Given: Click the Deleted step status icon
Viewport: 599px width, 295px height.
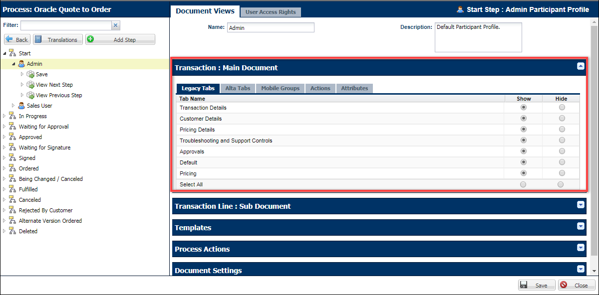Looking at the screenshot, I should (12, 231).
